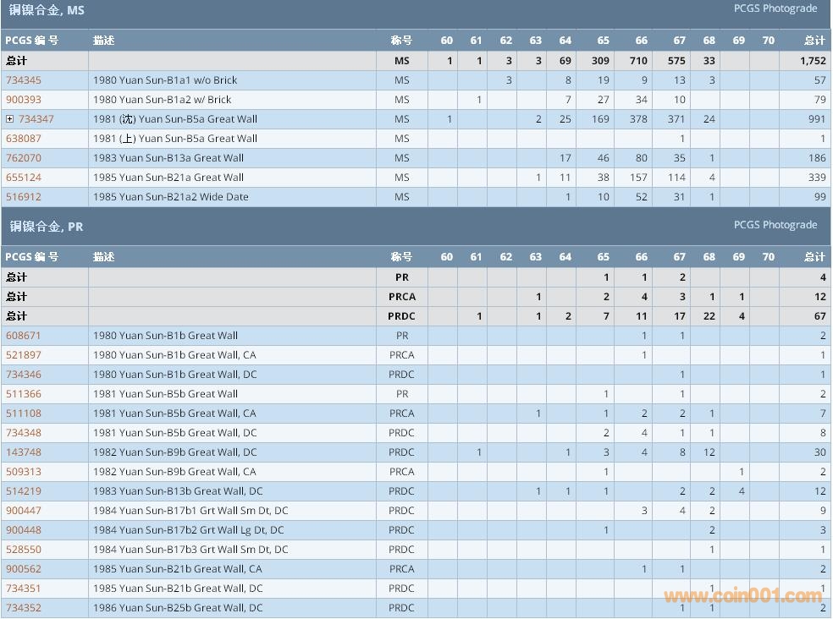This screenshot has width=833, height=619.
Task: View PCGS number 514219 details
Action: [24, 491]
